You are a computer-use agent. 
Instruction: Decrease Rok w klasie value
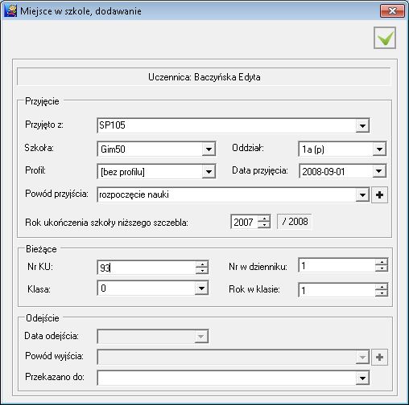point(382,293)
